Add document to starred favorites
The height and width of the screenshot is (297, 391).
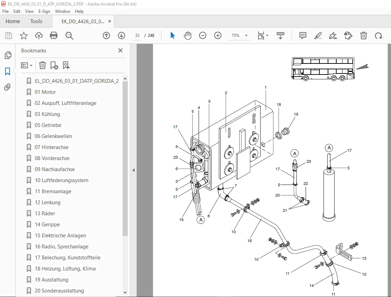pyautogui.click(x=24, y=36)
